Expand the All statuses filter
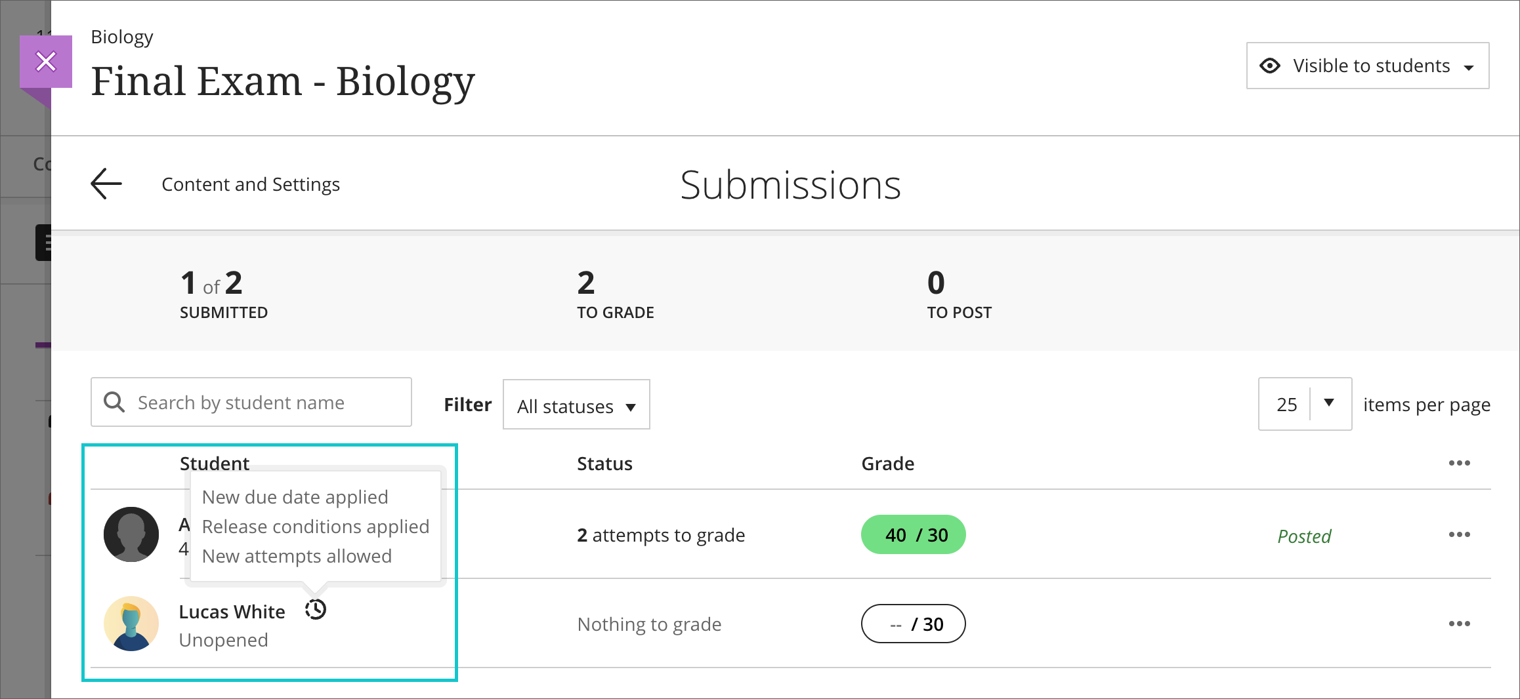The image size is (1520, 699). coord(576,405)
